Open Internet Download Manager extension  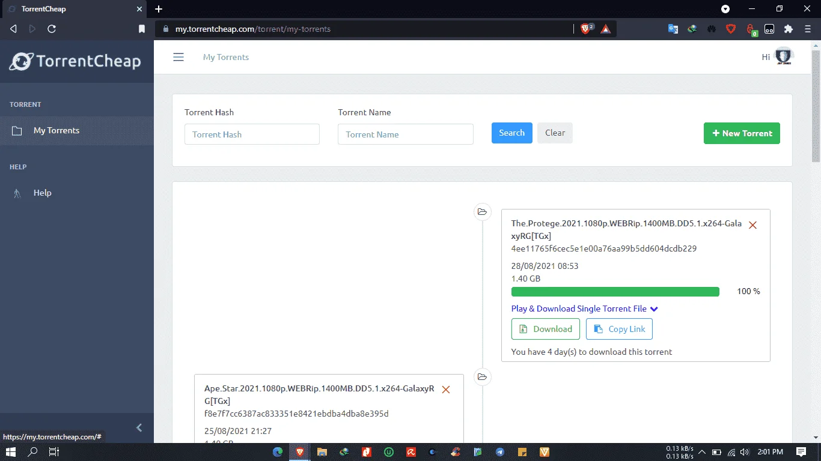pyautogui.click(x=692, y=29)
